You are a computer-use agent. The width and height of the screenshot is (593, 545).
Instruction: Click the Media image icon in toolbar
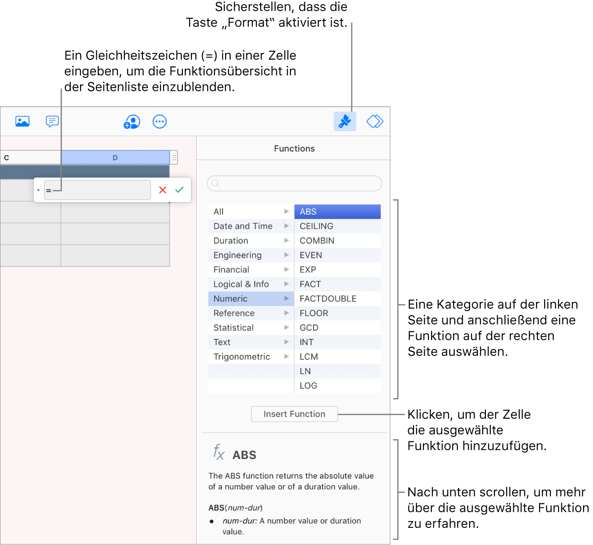[x=22, y=121]
